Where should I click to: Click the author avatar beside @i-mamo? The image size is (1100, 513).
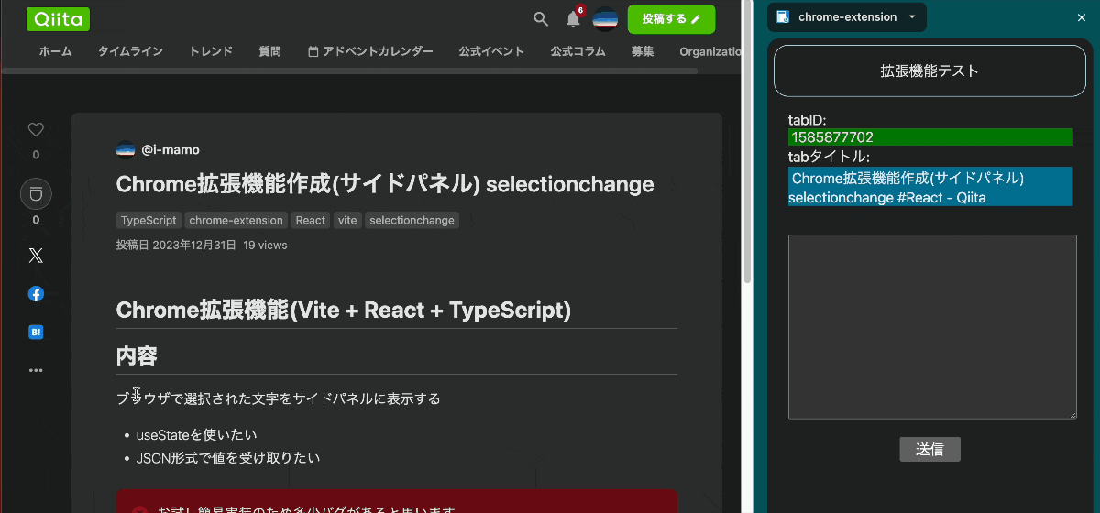point(126,149)
